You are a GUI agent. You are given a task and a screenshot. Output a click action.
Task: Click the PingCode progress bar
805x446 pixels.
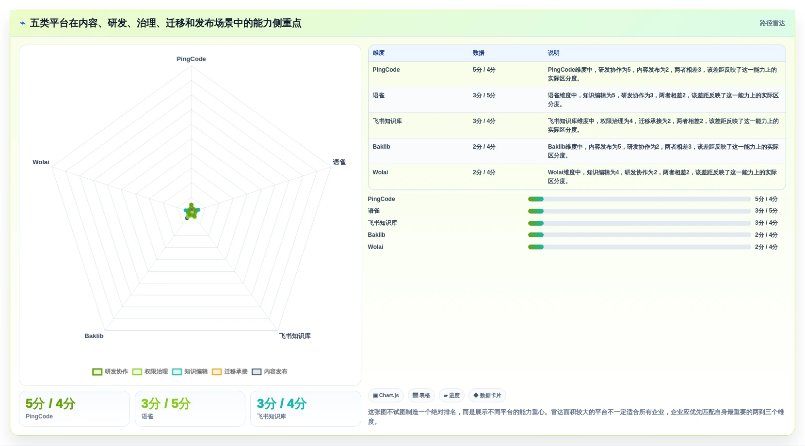(x=639, y=199)
